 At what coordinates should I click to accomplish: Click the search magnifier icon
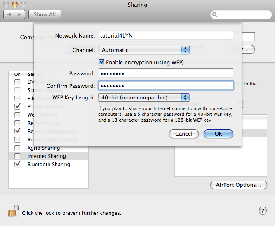[x=215, y=14]
